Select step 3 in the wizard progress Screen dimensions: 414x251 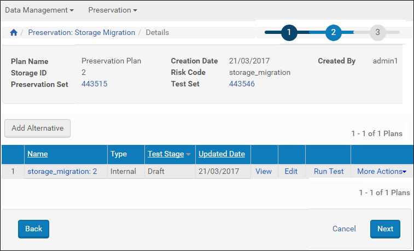point(377,32)
